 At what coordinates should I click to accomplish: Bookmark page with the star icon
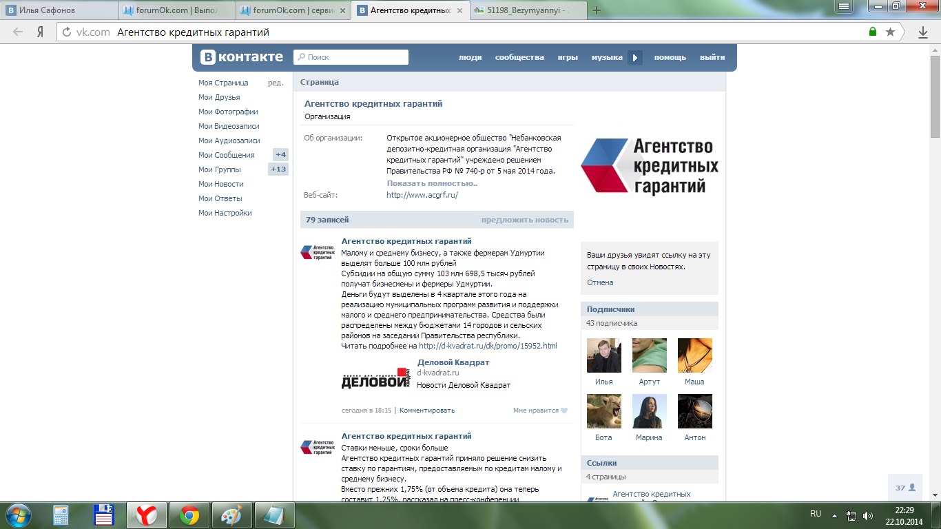890,32
